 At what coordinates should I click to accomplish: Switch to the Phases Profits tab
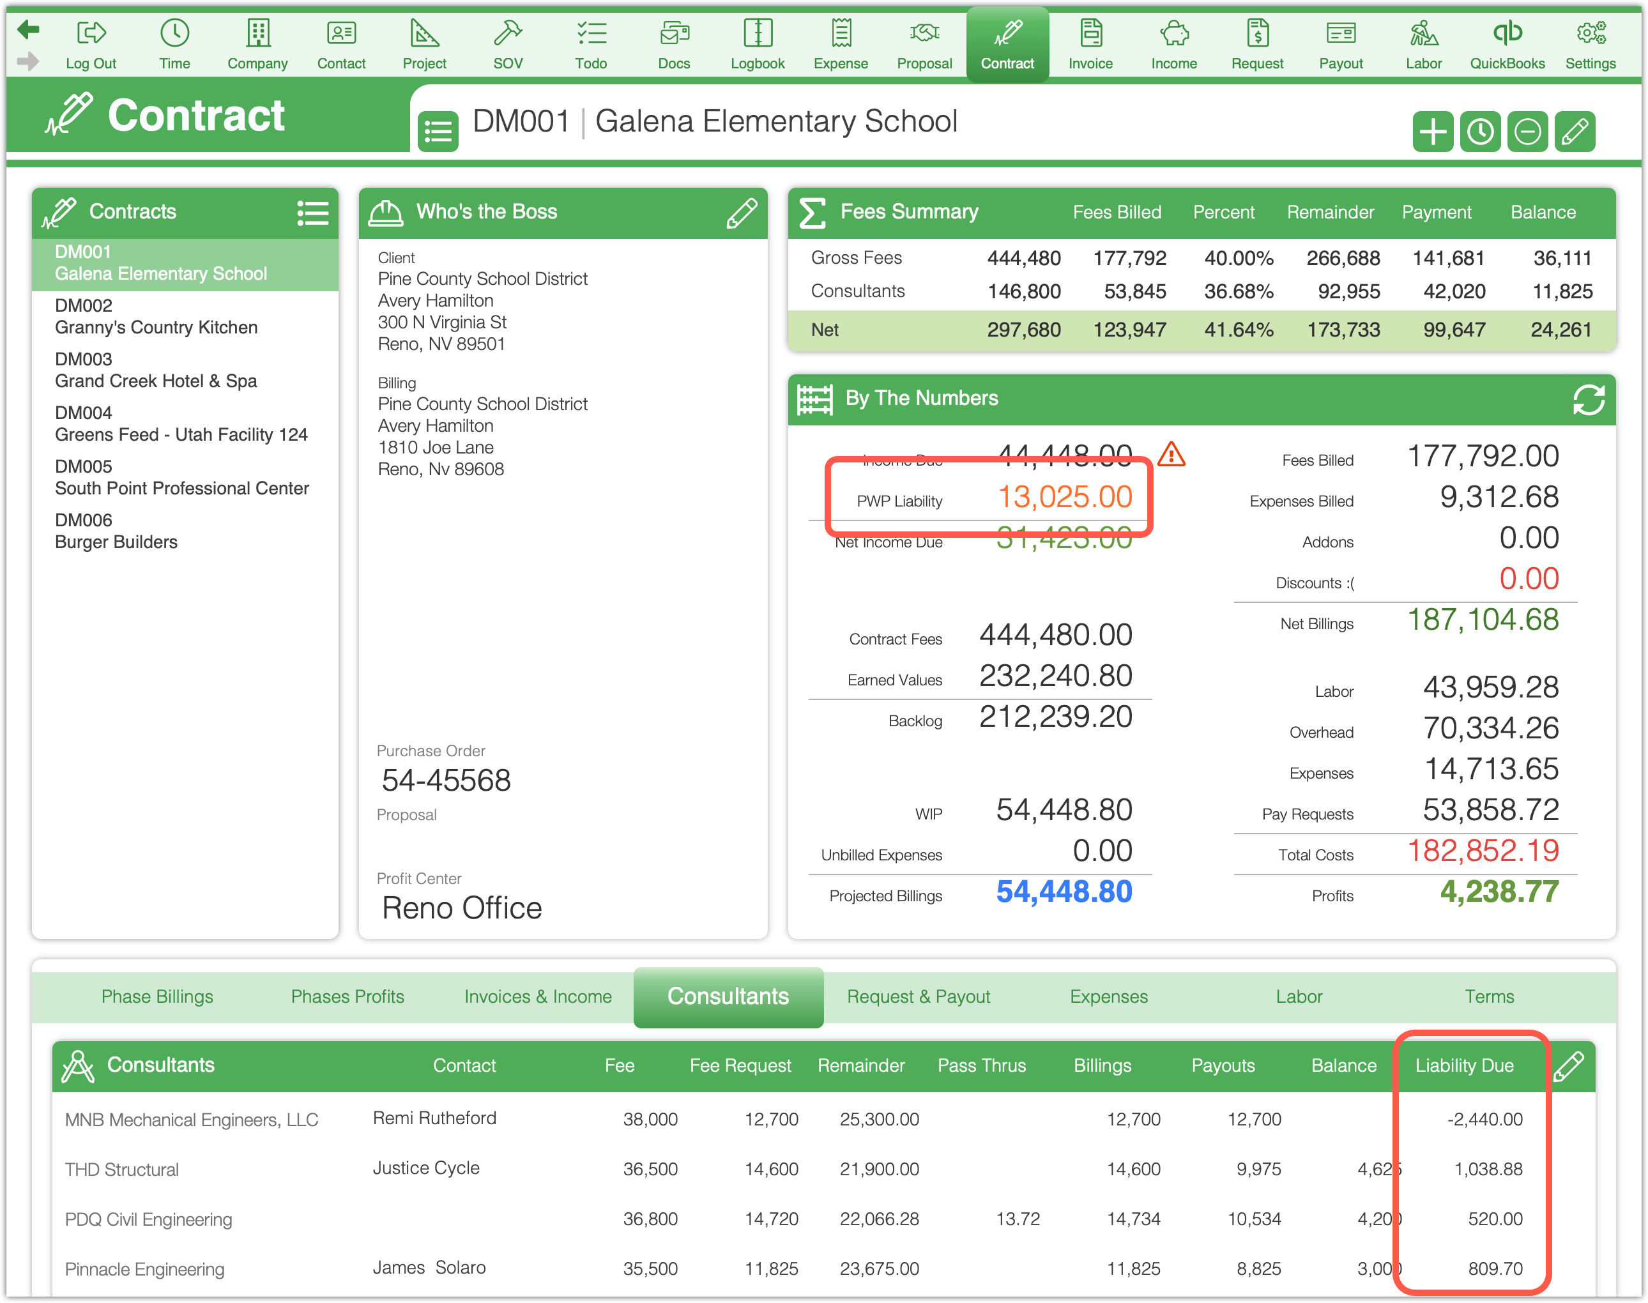347,996
